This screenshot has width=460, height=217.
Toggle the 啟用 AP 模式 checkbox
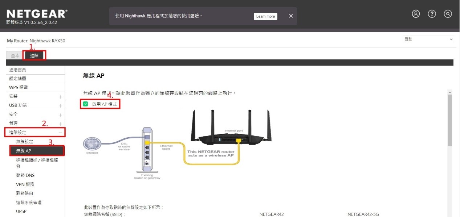85,104
